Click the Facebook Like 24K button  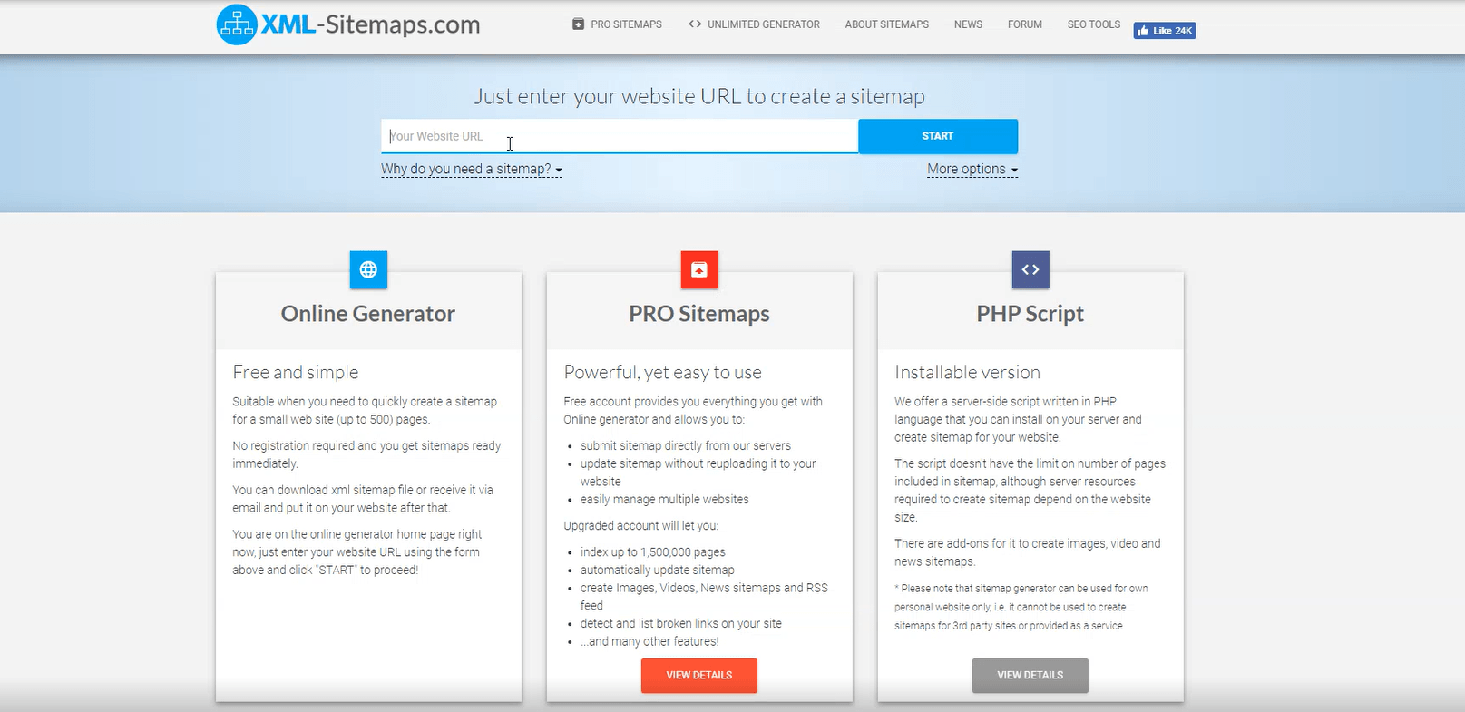[1165, 31]
